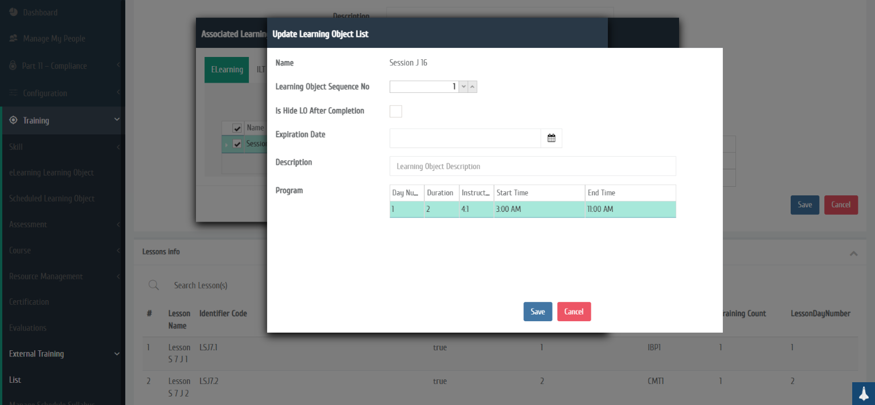
Task: Select the program row starting 3:00 AM
Action: (x=532, y=209)
